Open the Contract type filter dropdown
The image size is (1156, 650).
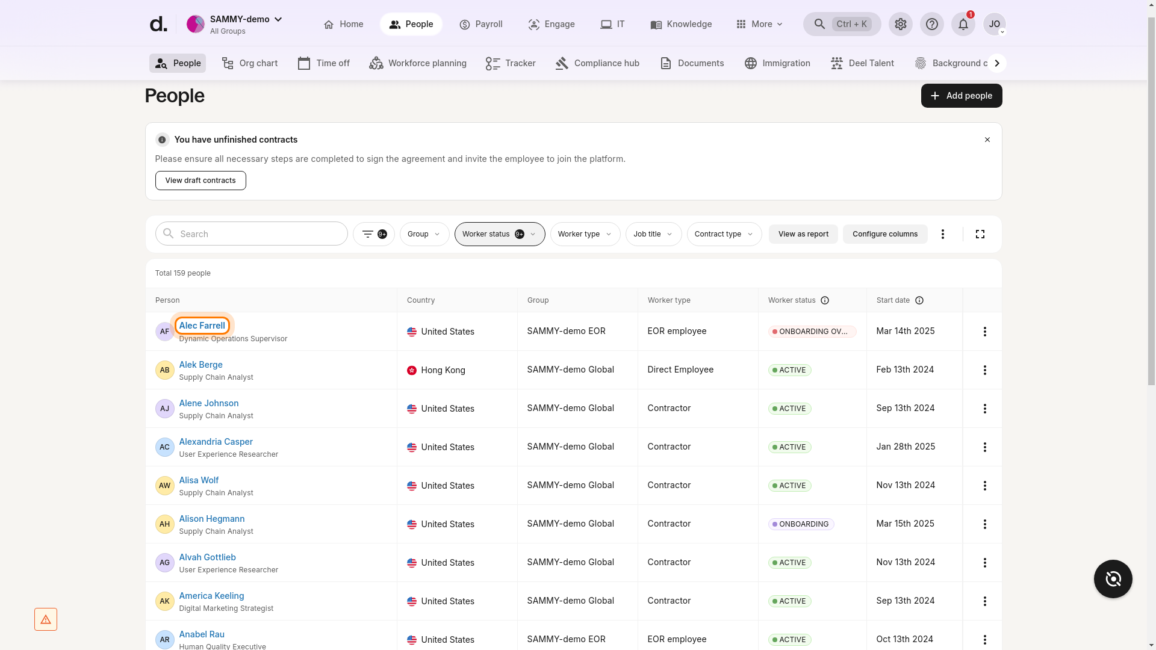coord(724,234)
